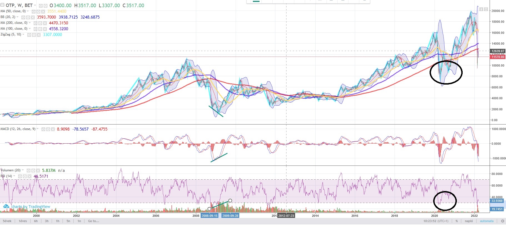Click the 19.7451 value label on scale

tap(497, 209)
